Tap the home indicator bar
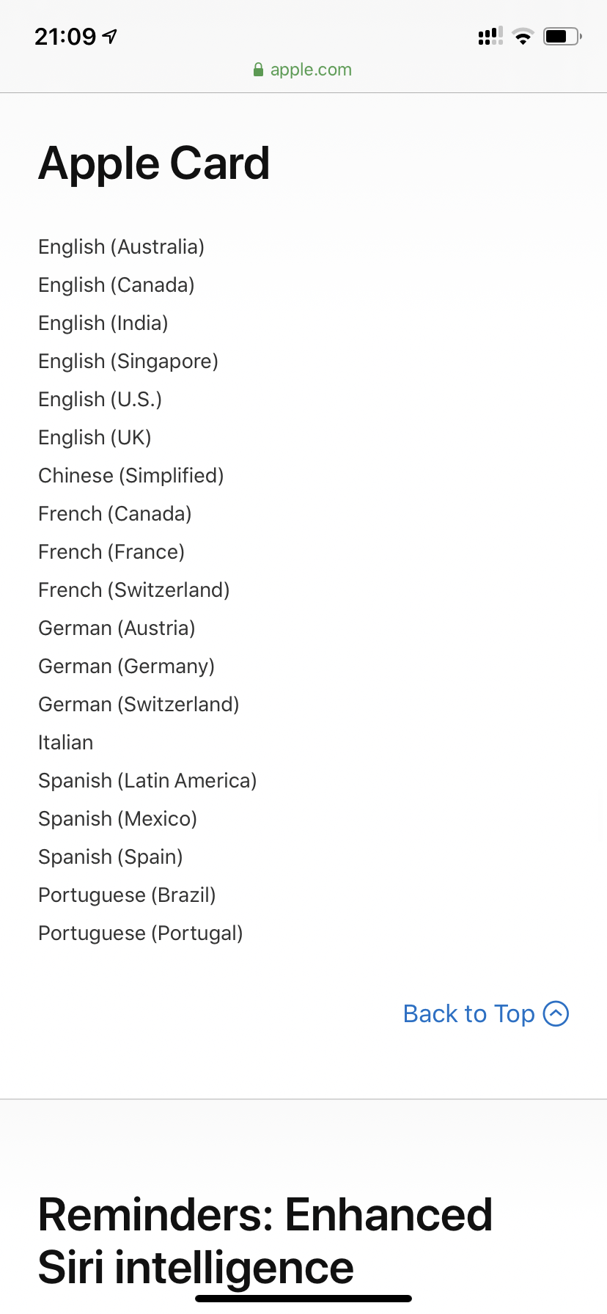The image size is (607, 1314). point(303,1298)
